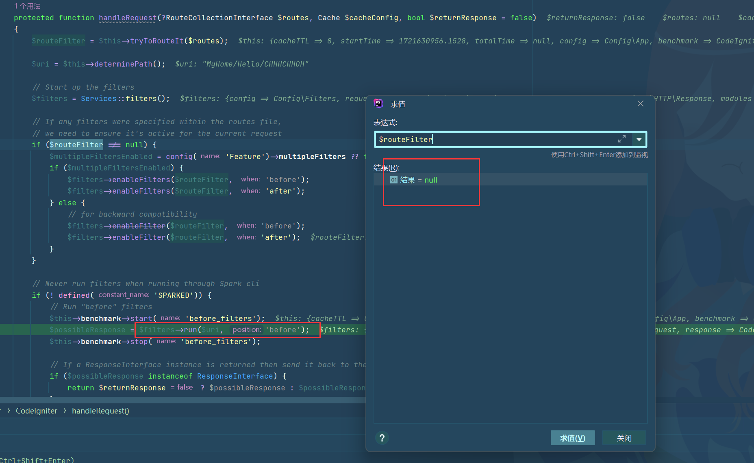Viewport: 754px width, 463px height.
Task: Open the help question mark button
Action: pos(382,438)
